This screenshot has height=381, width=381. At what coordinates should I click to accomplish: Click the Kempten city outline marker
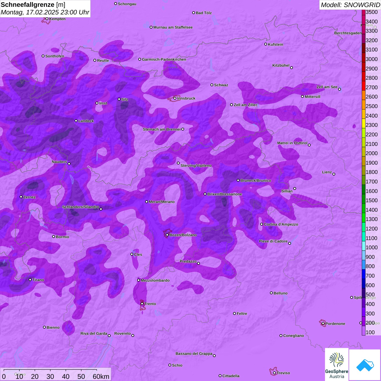tap(46, 20)
